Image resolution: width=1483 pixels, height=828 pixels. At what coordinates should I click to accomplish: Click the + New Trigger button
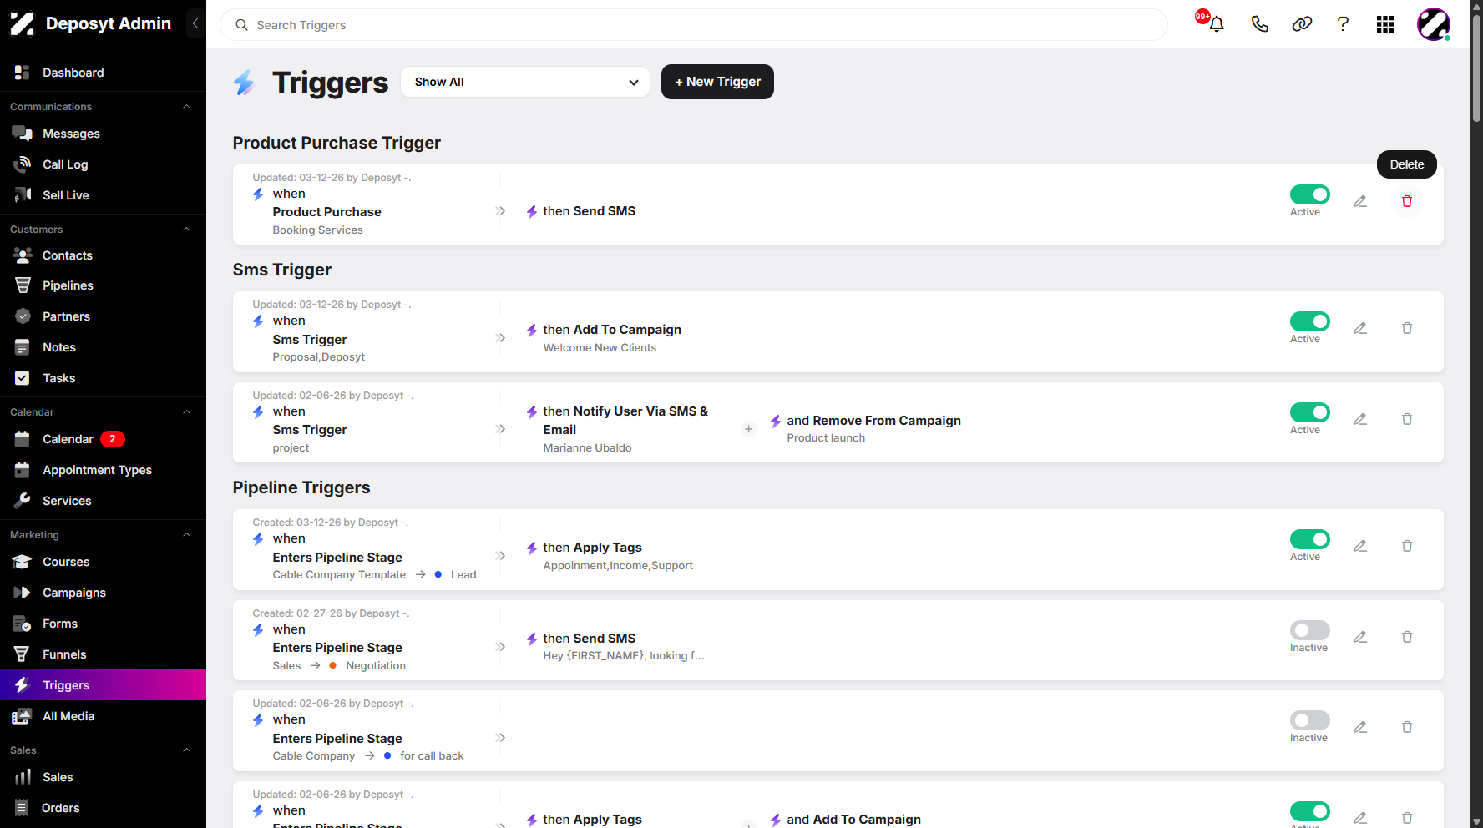pyautogui.click(x=717, y=82)
